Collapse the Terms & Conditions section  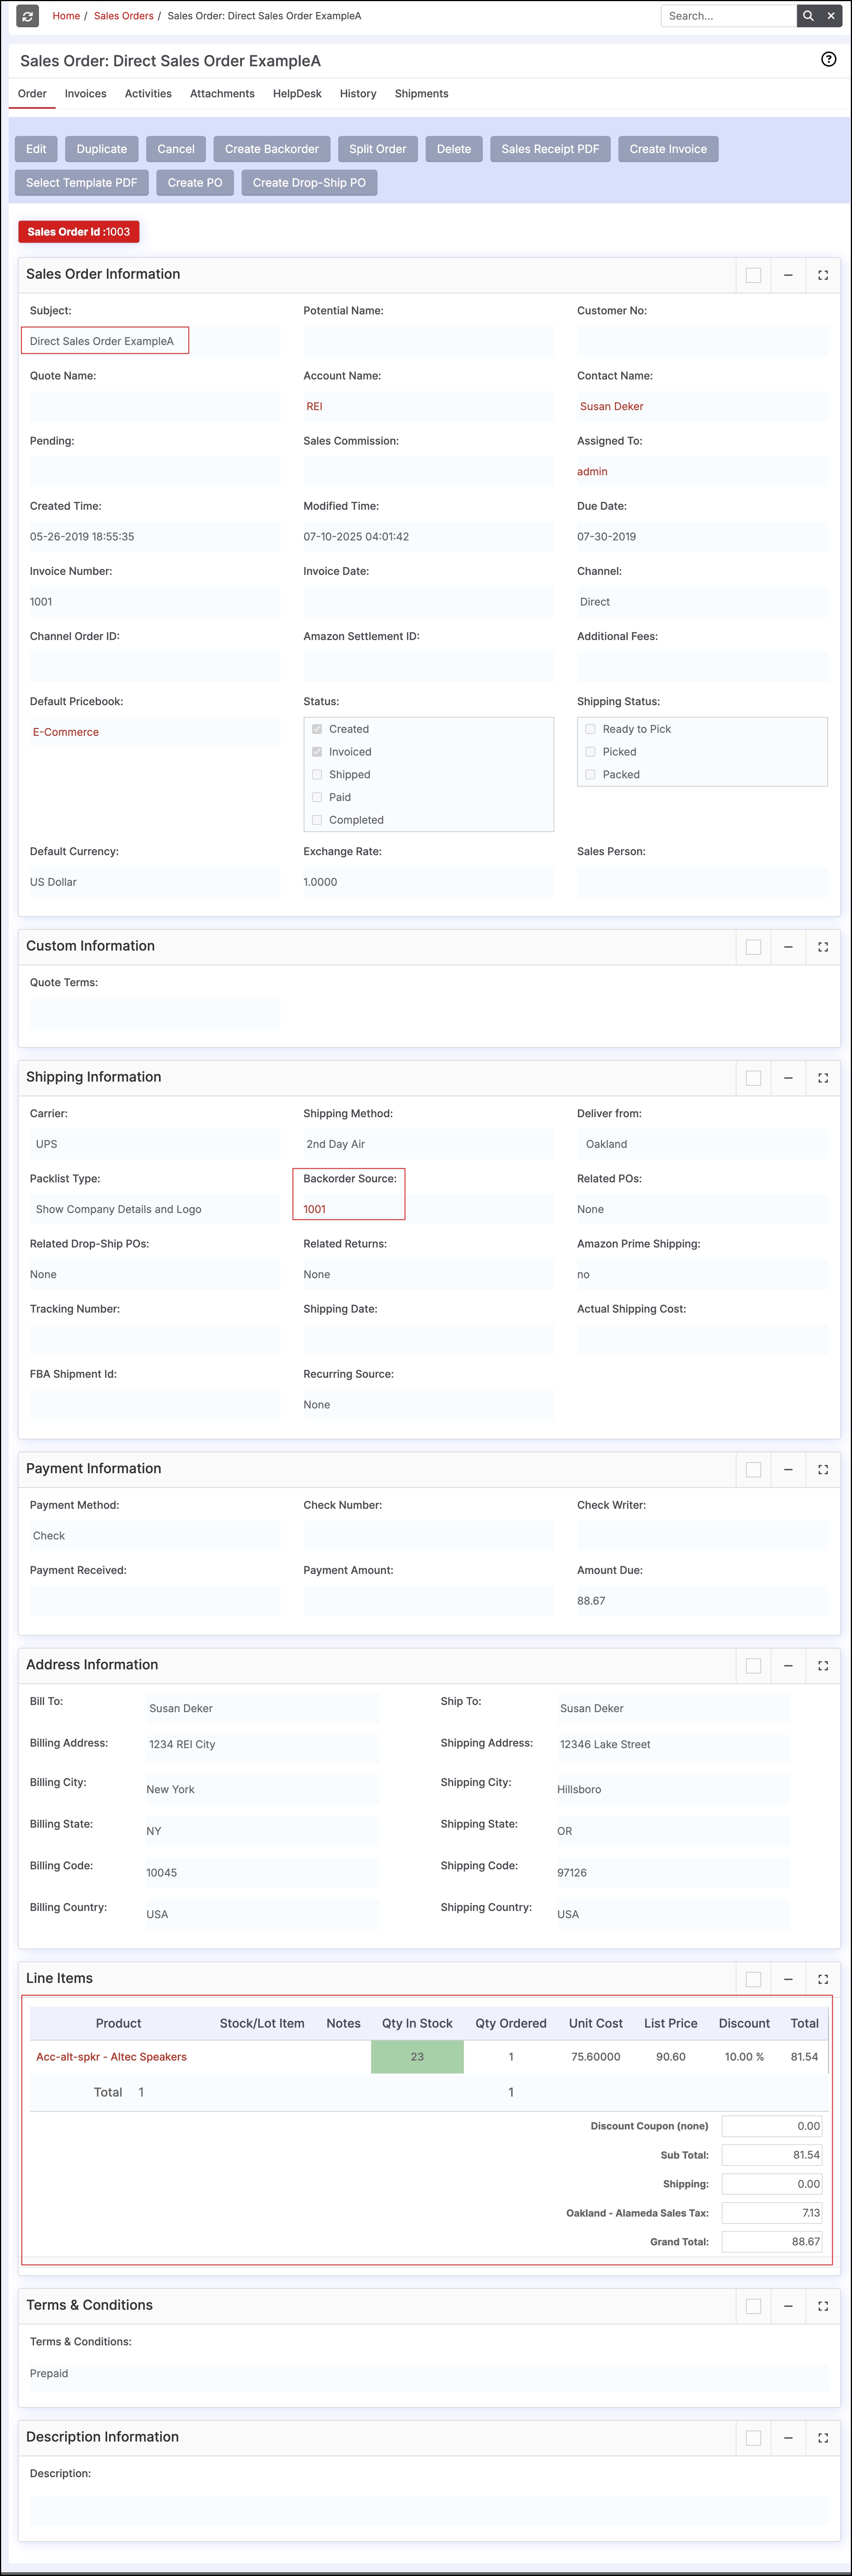(x=788, y=2306)
